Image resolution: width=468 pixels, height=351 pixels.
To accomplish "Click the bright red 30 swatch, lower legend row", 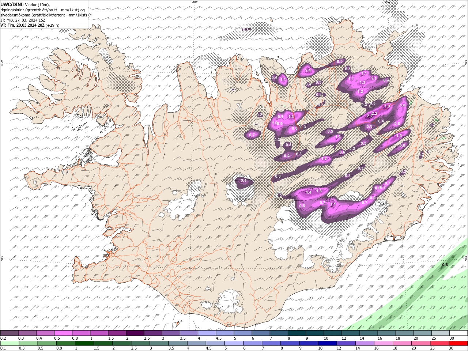I will 458,343.
